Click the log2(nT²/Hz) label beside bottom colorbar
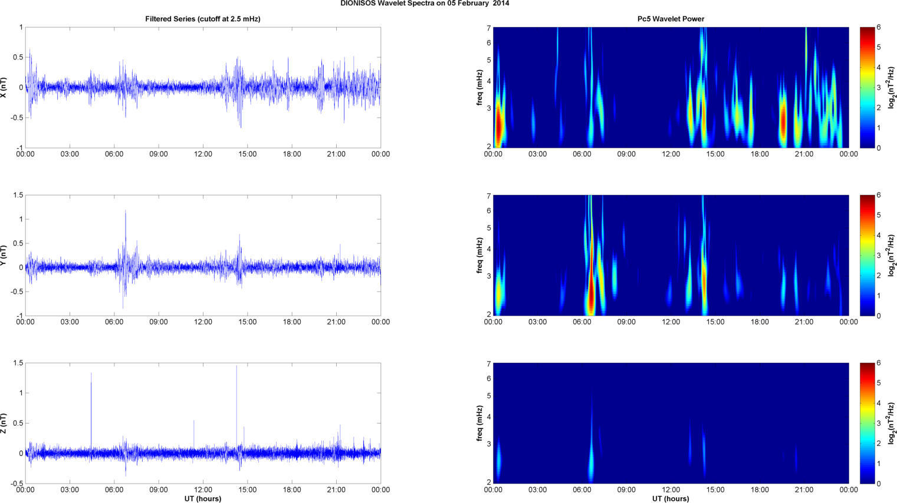 point(892,423)
